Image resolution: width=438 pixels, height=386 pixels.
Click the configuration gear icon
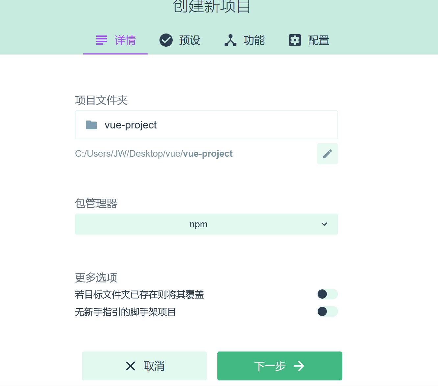[295, 40]
